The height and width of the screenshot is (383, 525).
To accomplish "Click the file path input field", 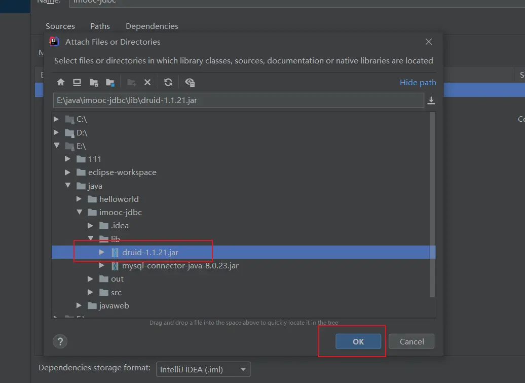I will click(x=238, y=100).
